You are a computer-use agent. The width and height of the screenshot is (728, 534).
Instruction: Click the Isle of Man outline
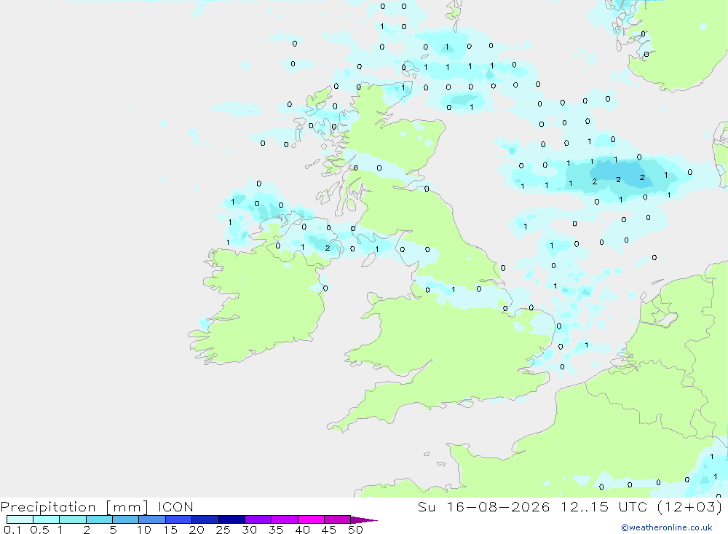[368, 260]
